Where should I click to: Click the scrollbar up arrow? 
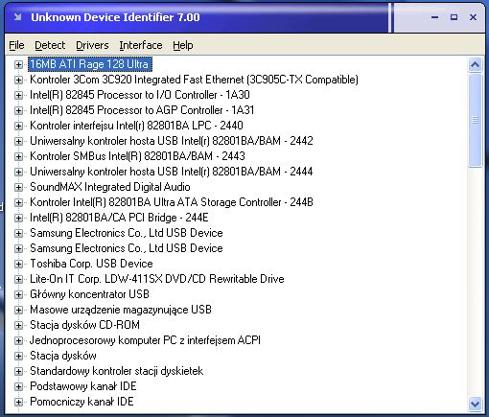pos(475,65)
